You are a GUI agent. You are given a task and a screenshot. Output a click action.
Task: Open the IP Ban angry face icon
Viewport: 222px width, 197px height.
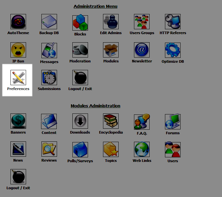pos(18,50)
